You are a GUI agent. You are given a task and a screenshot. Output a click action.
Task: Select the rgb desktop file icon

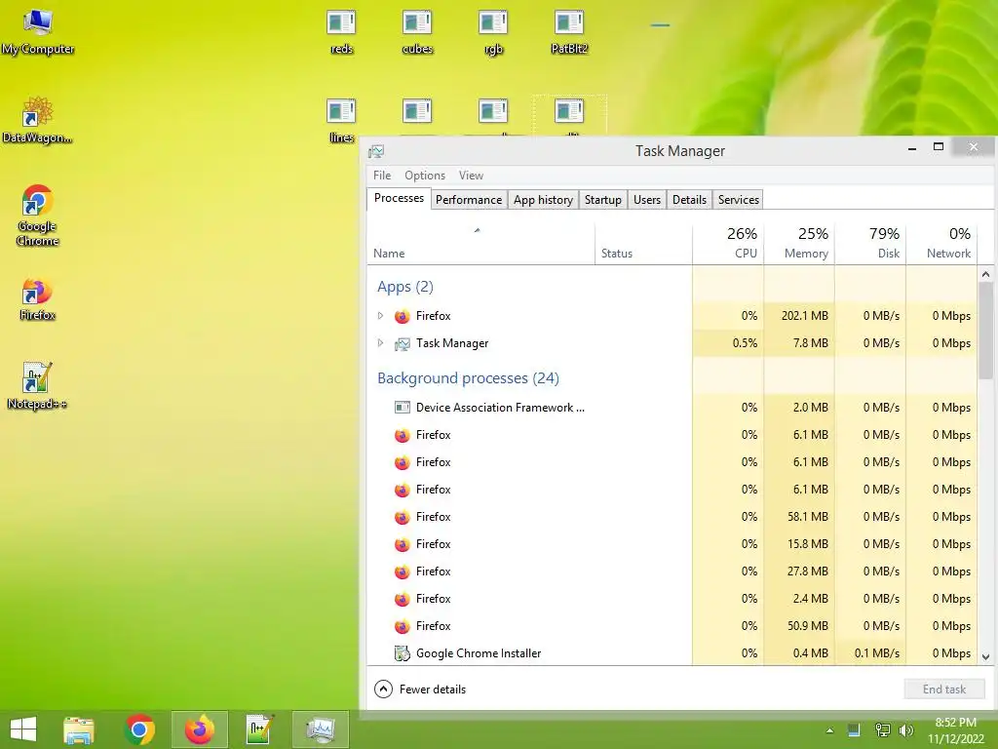pyautogui.click(x=493, y=32)
